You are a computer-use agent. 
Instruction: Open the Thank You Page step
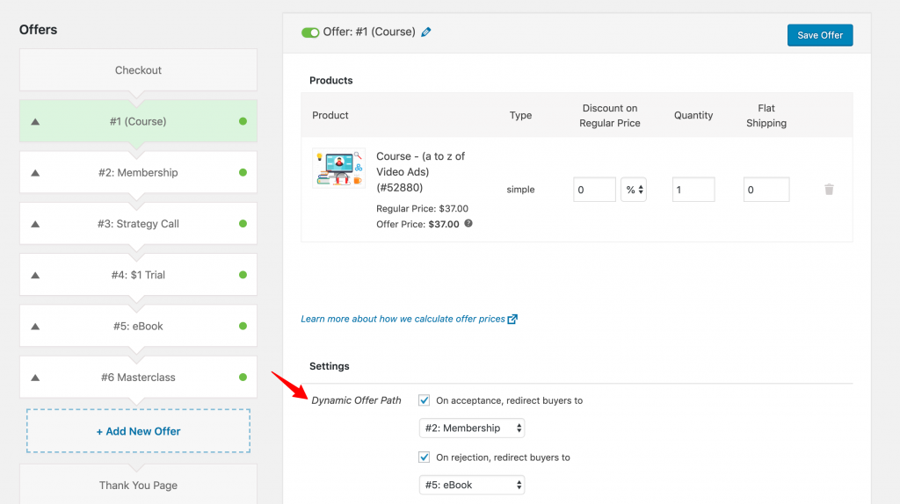(x=138, y=485)
